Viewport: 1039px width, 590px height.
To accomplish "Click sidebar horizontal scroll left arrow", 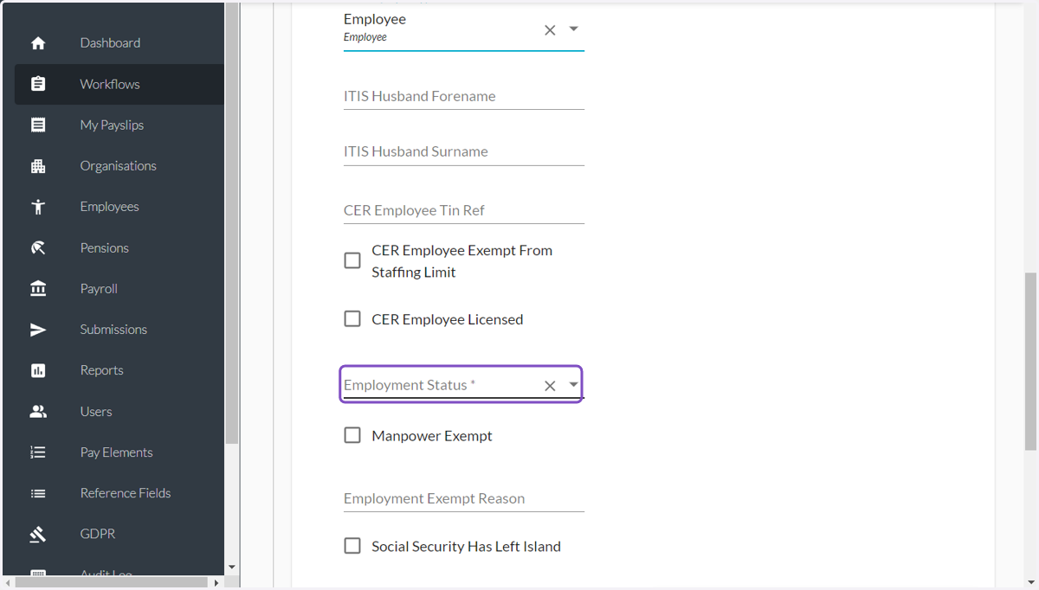I will 8,583.
